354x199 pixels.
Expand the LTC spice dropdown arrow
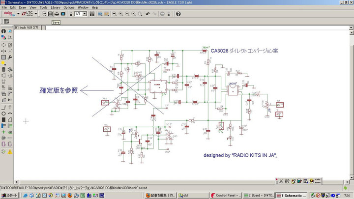(x=36, y=14)
